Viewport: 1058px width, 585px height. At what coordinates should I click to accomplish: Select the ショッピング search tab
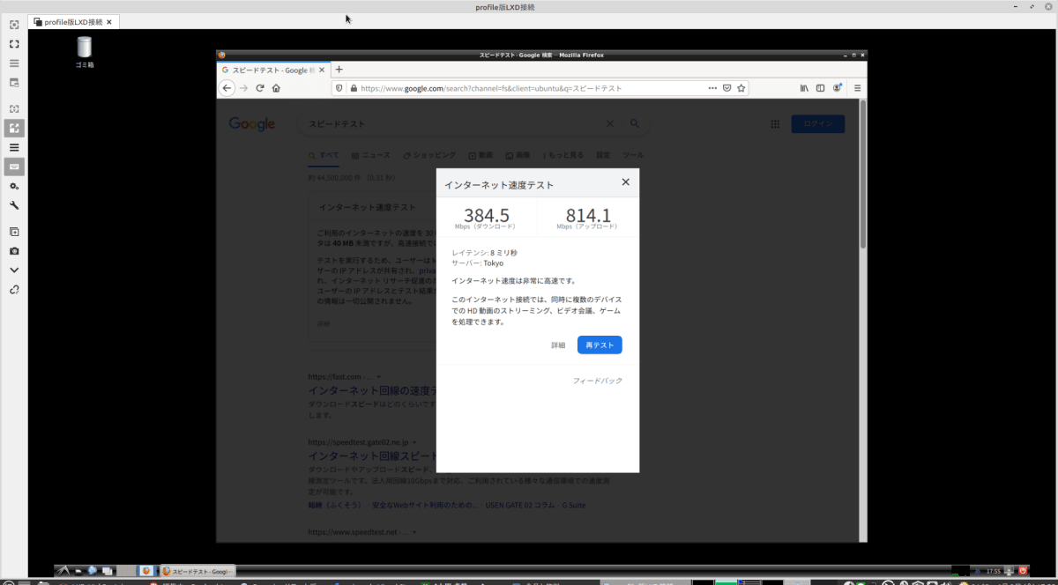429,155
